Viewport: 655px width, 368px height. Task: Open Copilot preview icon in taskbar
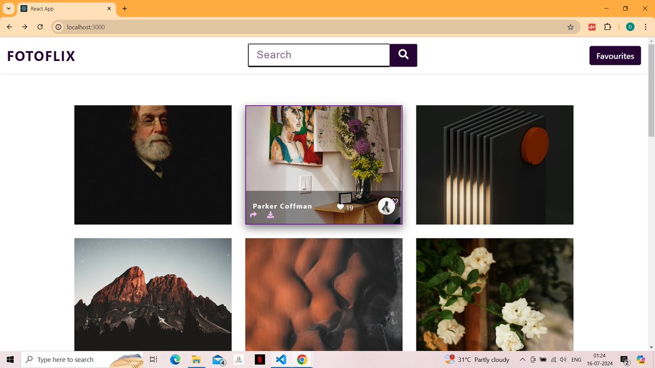coord(641,359)
